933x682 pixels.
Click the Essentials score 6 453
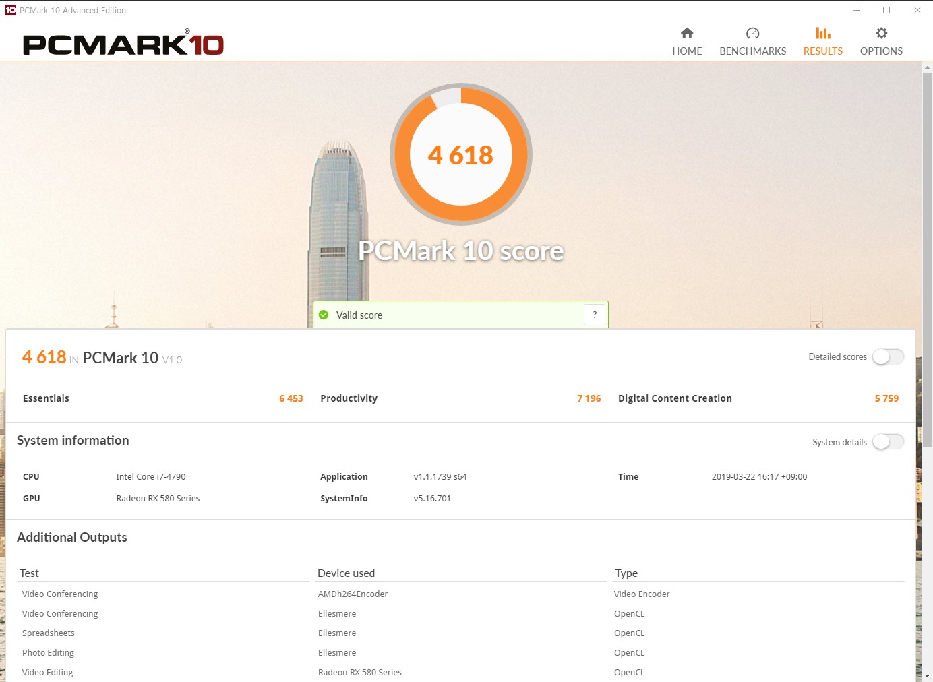tap(291, 398)
